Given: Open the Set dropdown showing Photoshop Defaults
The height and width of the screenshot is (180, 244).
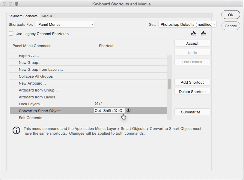Looking at the screenshot, I should tap(187, 24).
